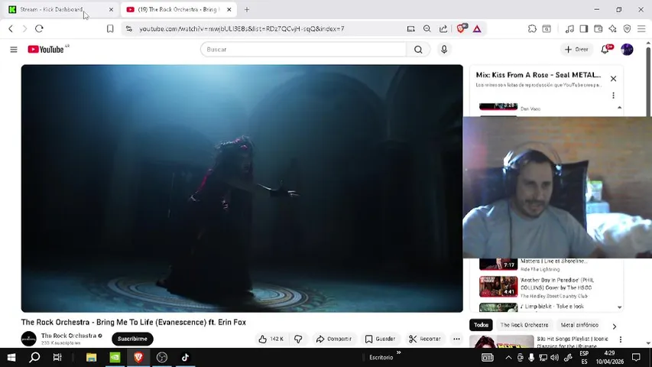Viewport: 652px width, 367px height.
Task: Close The Rock Orchestra YouTube tab
Action: (229, 10)
